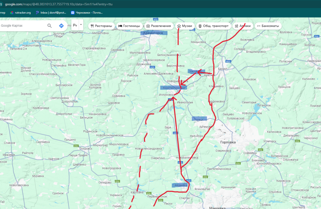Click the Авдеевка town label
The width and height of the screenshot is (321, 209).
(x=181, y=185)
